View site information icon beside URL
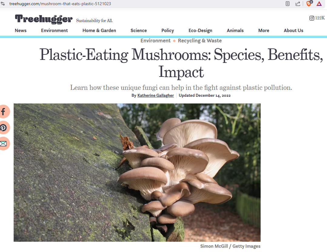This screenshot has width=327, height=252. (3, 4)
